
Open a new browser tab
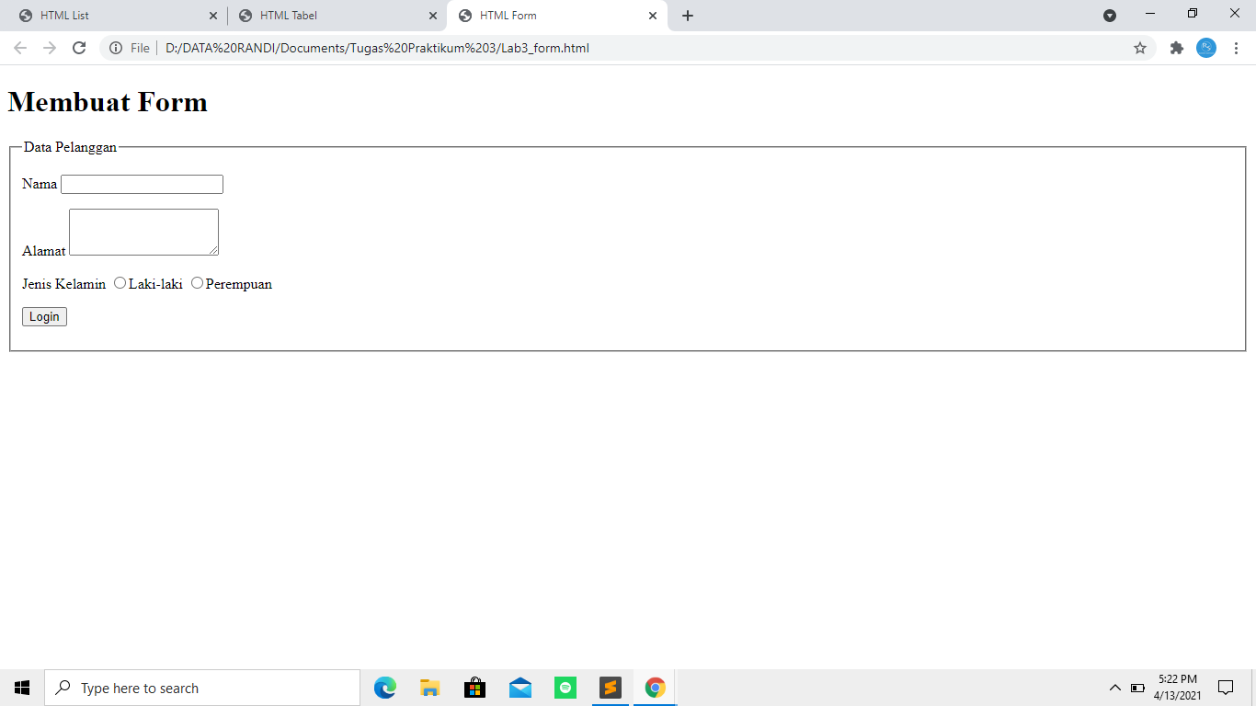point(687,15)
